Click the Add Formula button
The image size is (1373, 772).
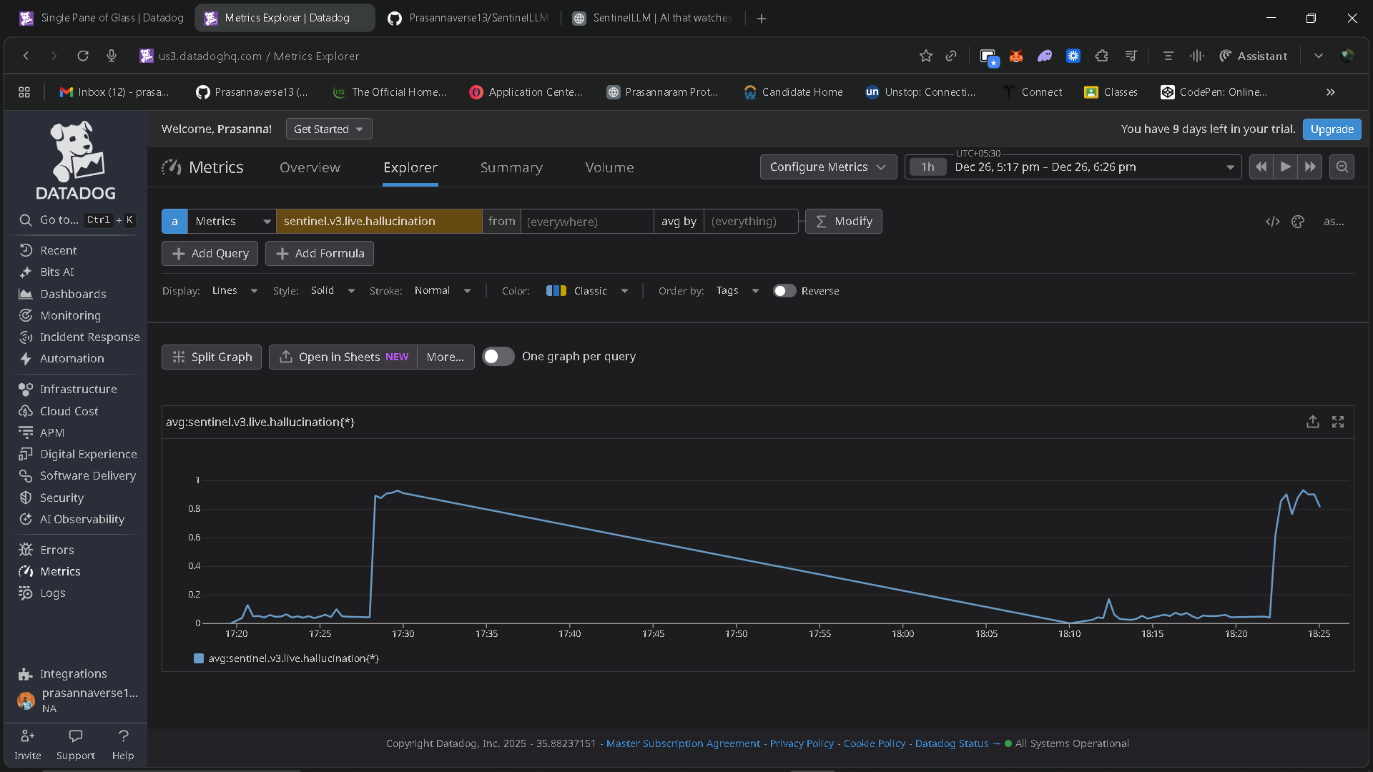tap(320, 253)
